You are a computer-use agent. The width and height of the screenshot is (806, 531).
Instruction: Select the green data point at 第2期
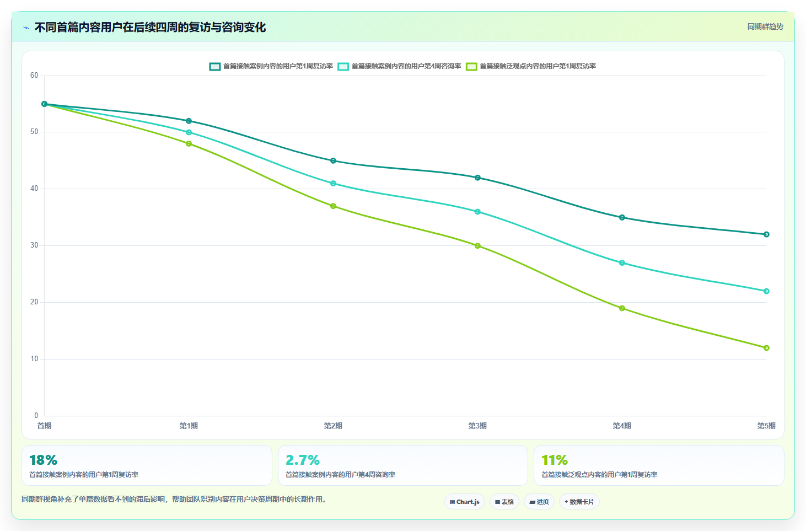[x=333, y=206]
